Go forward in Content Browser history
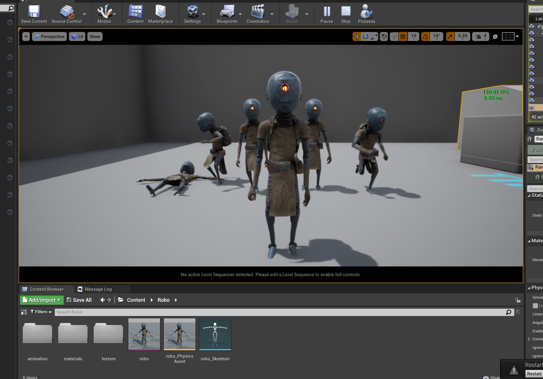Viewport: 543px width, 379px height. tap(109, 300)
